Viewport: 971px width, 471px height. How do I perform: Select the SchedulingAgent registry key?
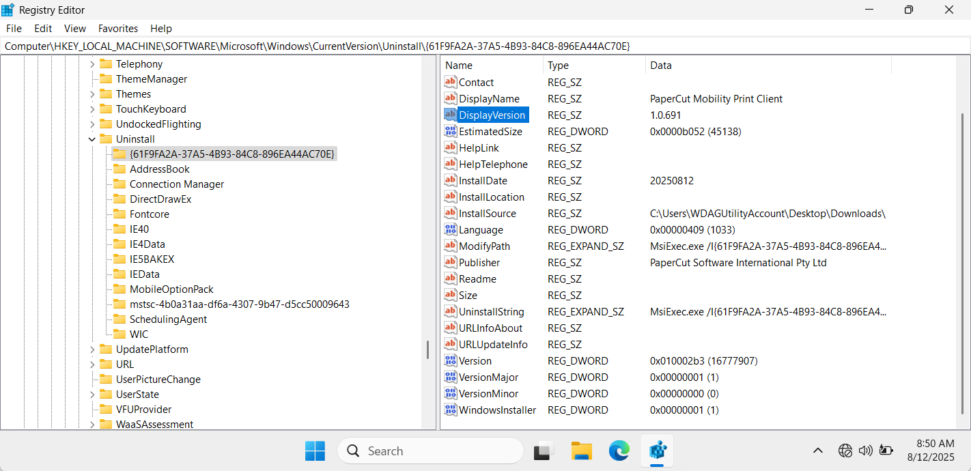tap(168, 319)
